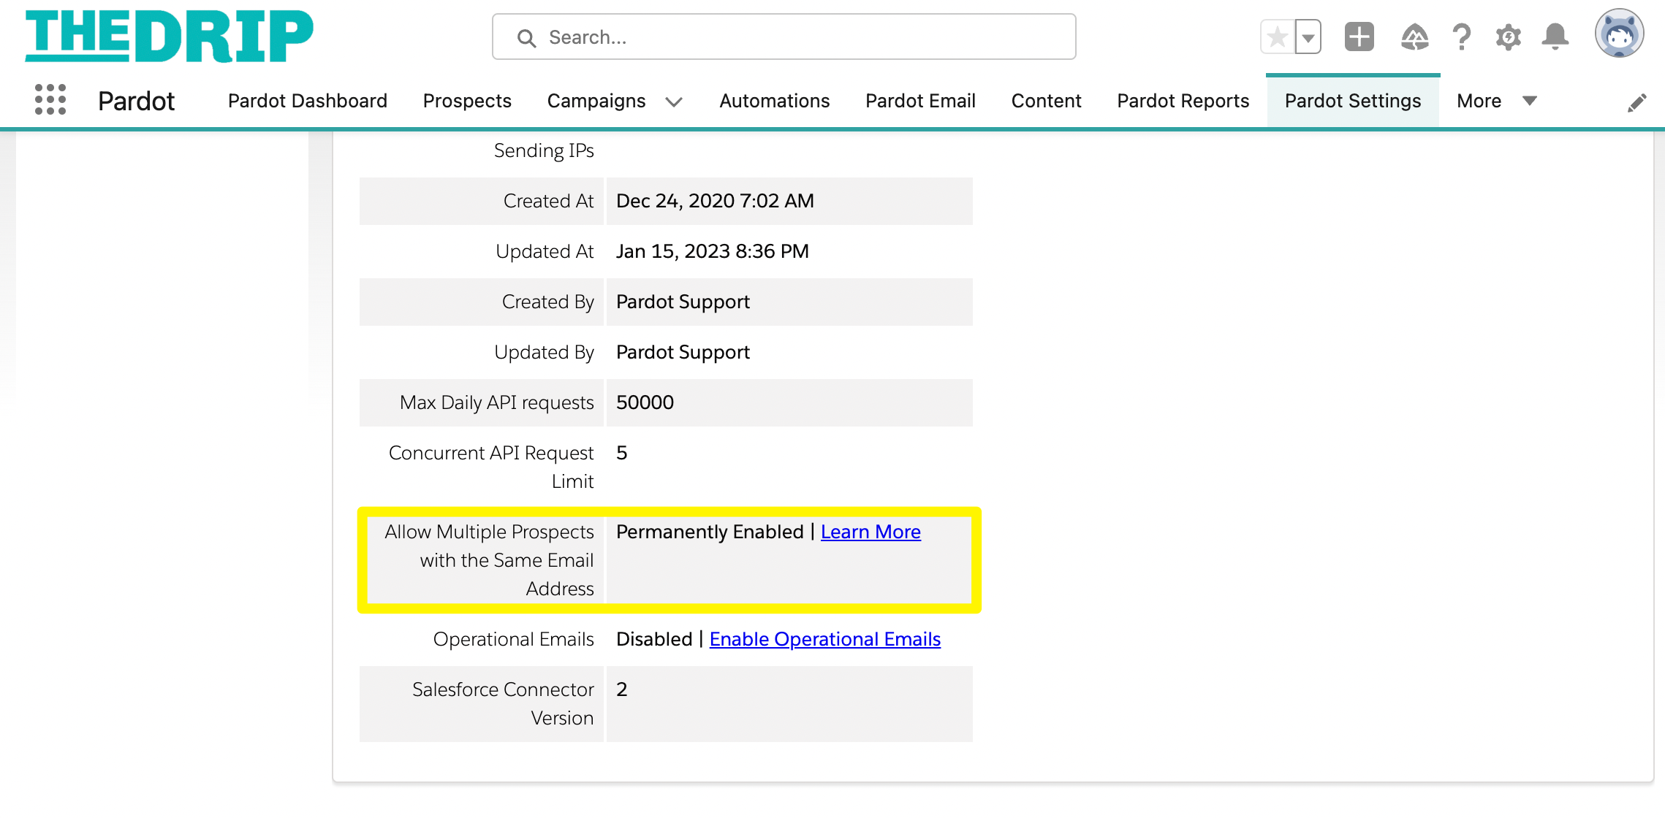Viewport: 1665px width, 818px height.
Task: Expand the More navigation menu
Action: pyautogui.click(x=1497, y=101)
